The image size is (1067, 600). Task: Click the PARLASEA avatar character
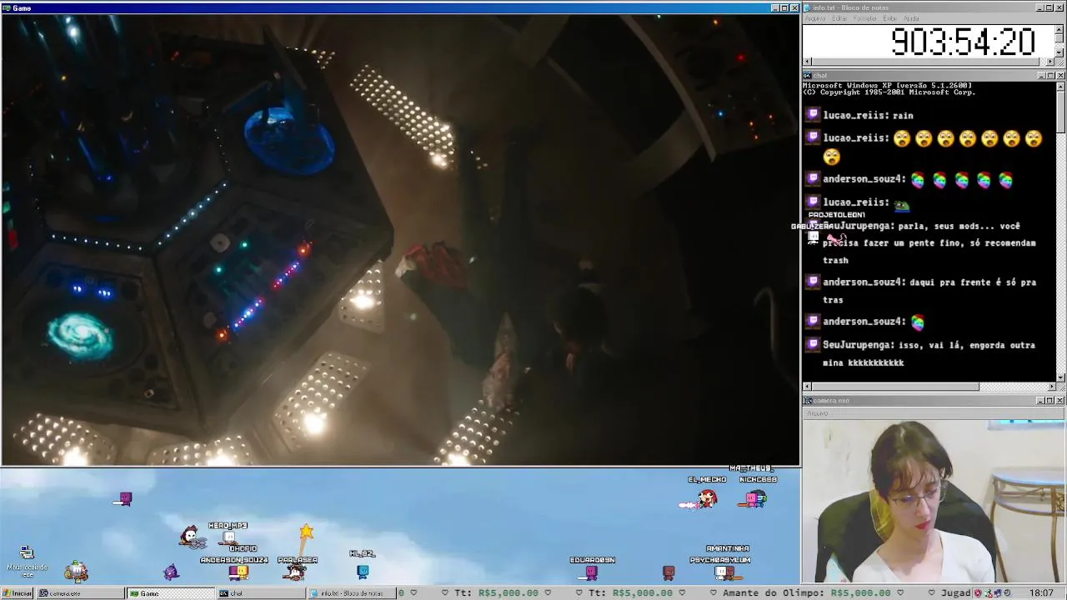pyautogui.click(x=295, y=572)
